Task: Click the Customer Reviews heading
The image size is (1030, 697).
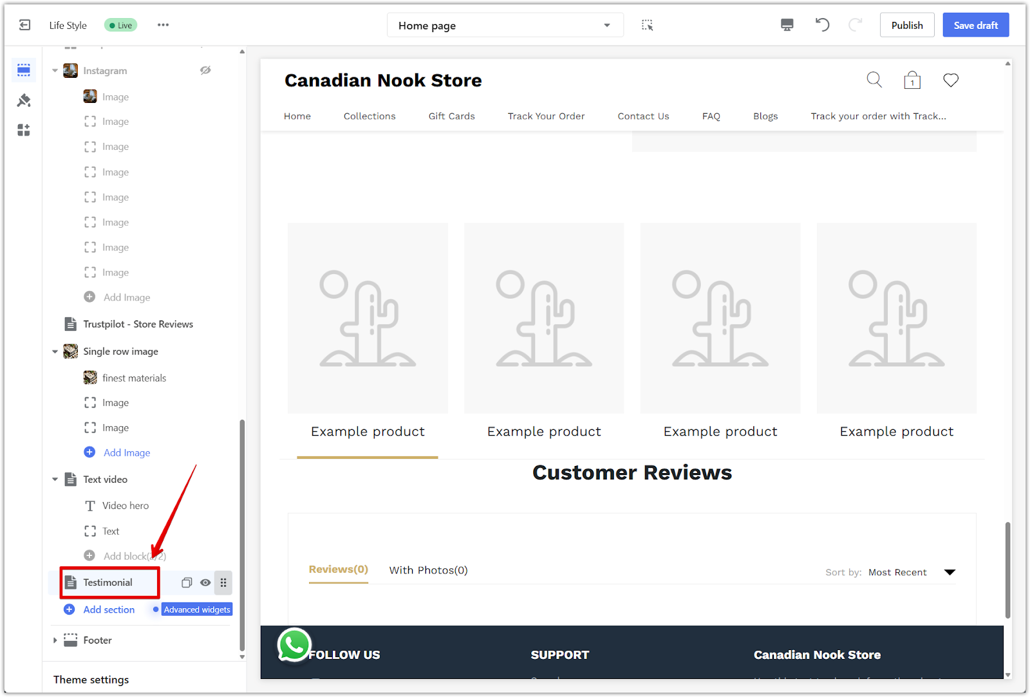Action: click(x=632, y=472)
